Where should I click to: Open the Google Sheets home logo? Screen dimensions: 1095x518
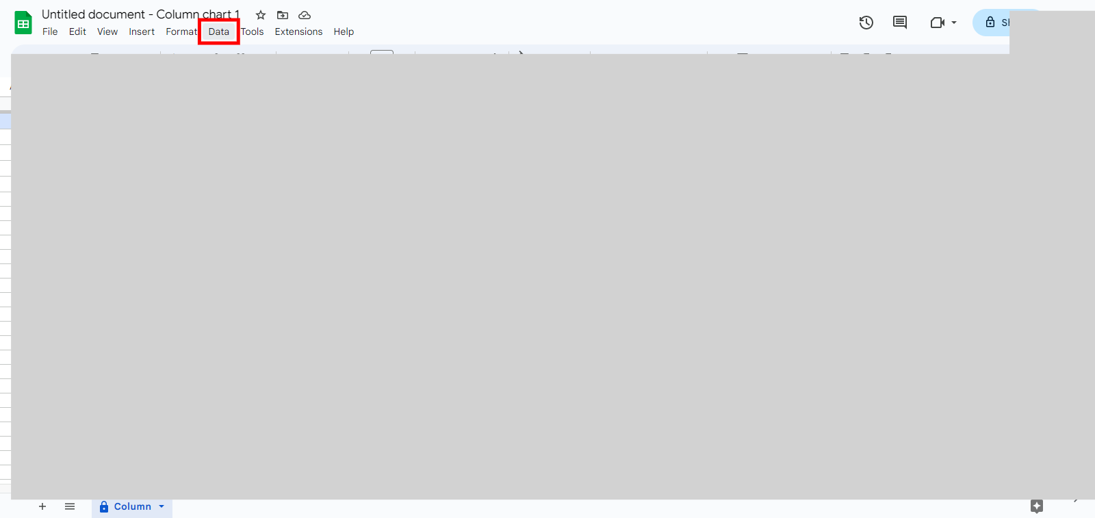[x=23, y=23]
